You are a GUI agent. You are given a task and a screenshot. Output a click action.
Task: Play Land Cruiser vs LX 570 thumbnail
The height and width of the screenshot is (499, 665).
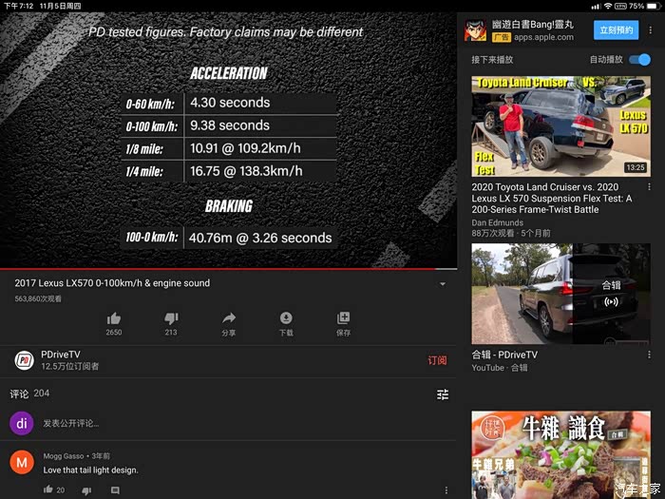pyautogui.click(x=560, y=126)
